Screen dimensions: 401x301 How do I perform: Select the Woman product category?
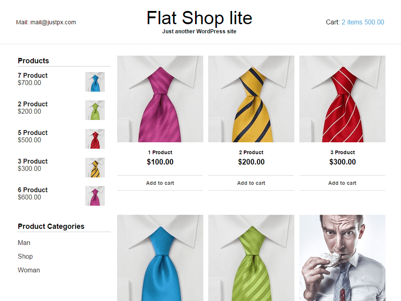tap(29, 270)
